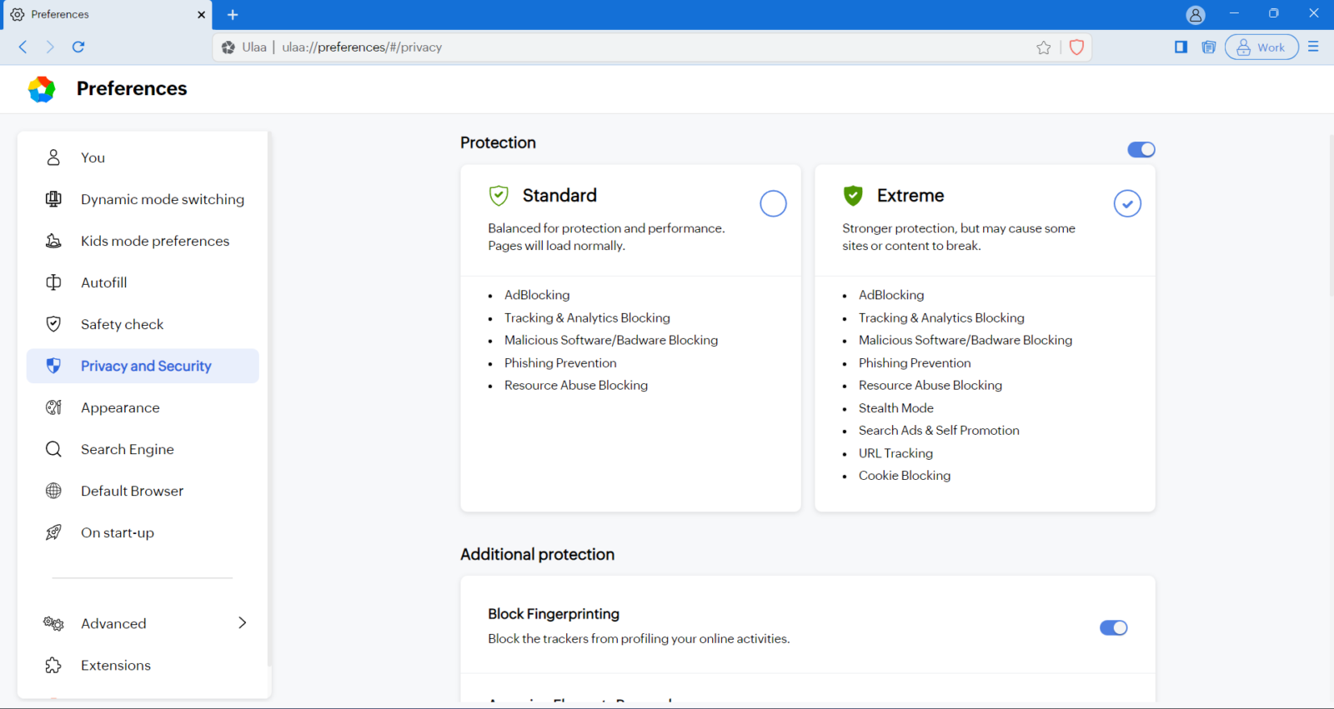Open Extensions page from sidebar
The height and width of the screenshot is (709, 1334).
pyautogui.click(x=116, y=665)
